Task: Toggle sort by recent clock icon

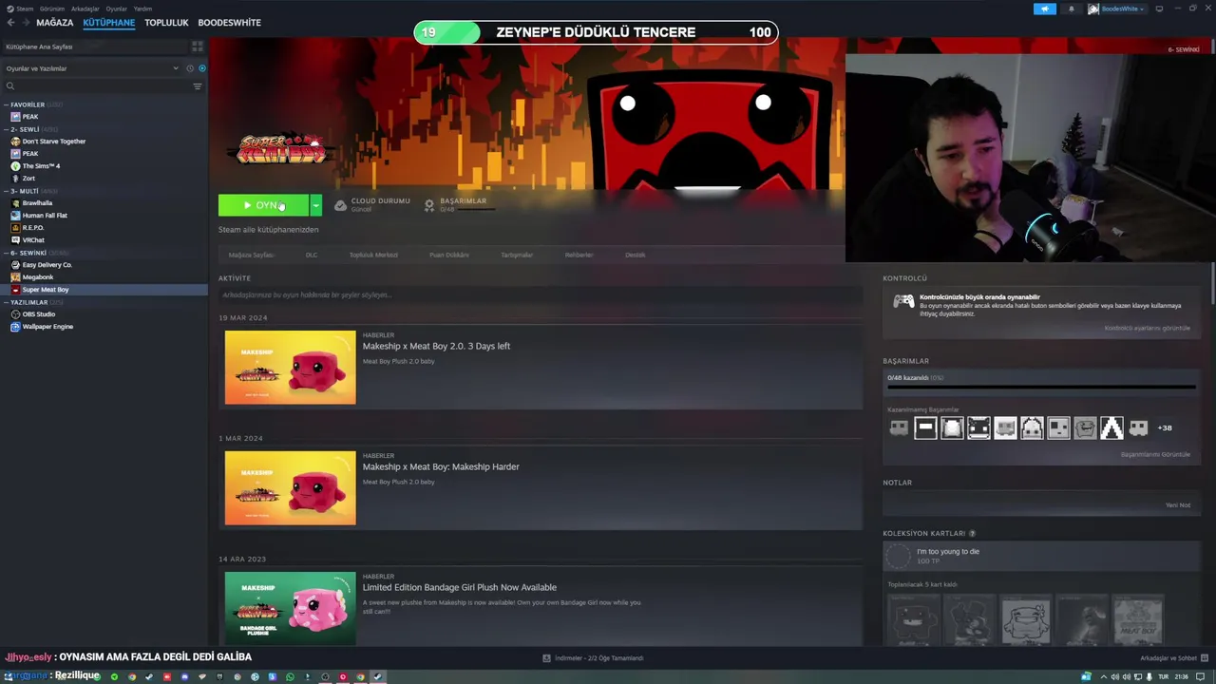Action: coord(190,68)
